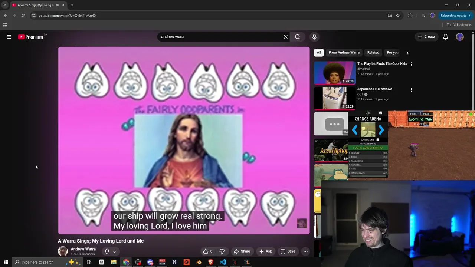Select the All filter chip
Viewport: 475px width, 267px height.
[x=319, y=53]
